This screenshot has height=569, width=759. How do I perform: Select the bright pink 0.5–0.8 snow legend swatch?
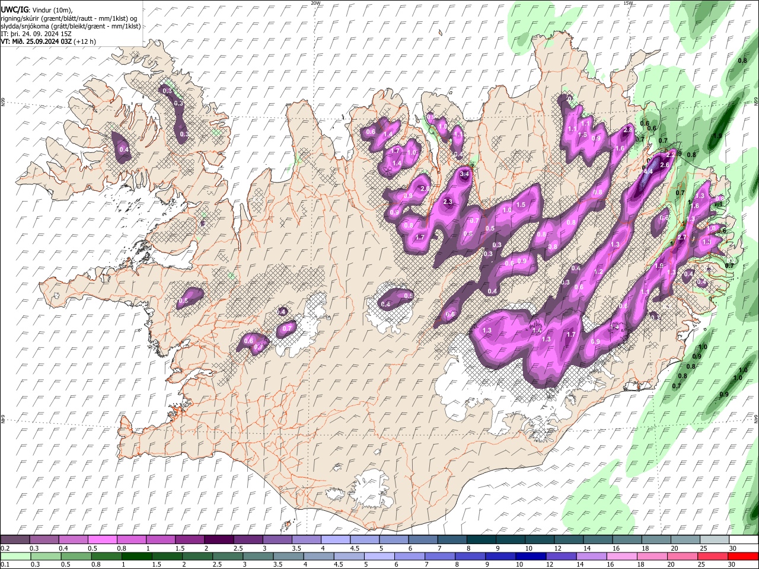coord(103,540)
